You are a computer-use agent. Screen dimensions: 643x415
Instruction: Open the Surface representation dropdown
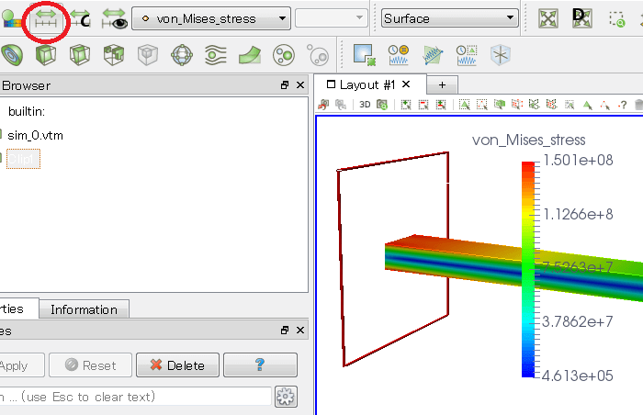tap(449, 18)
